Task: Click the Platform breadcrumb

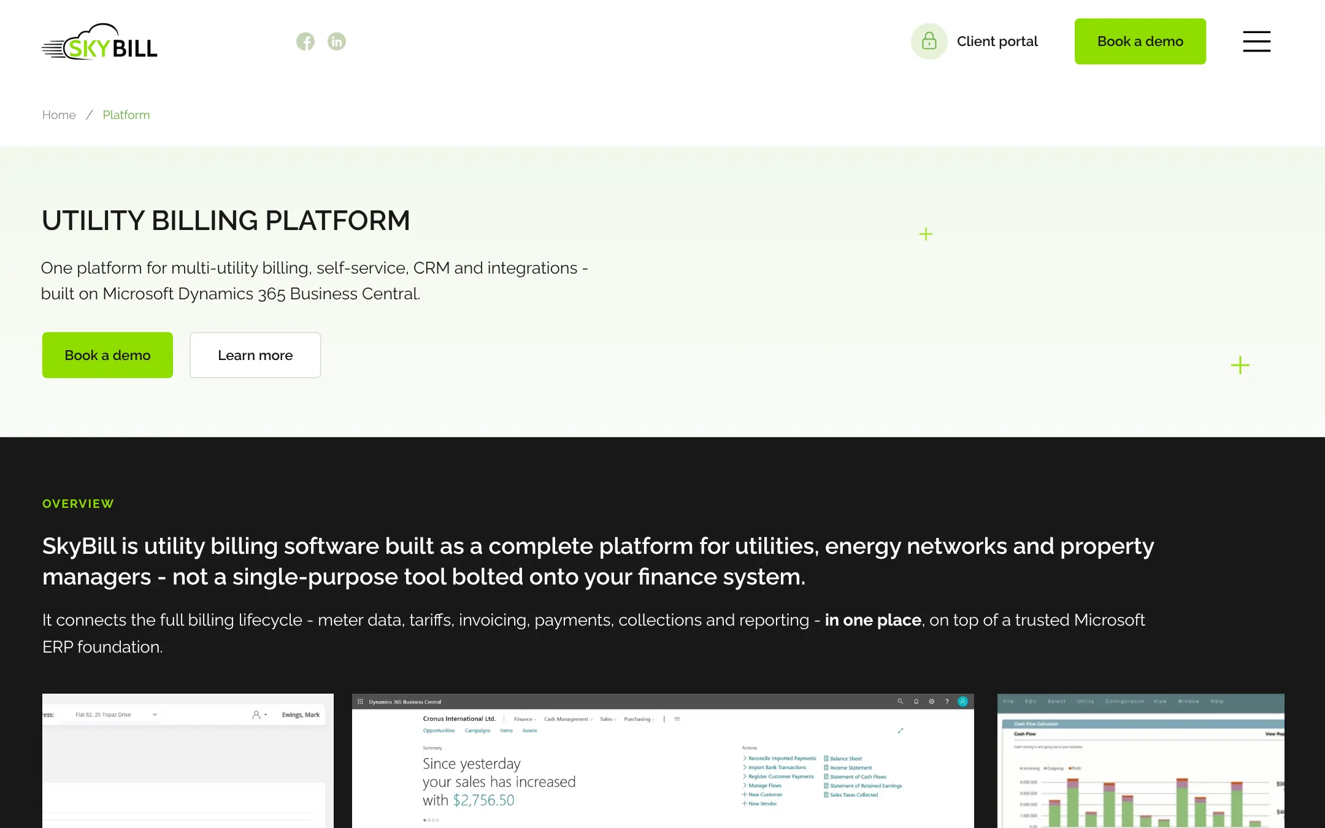Action: pos(126,115)
